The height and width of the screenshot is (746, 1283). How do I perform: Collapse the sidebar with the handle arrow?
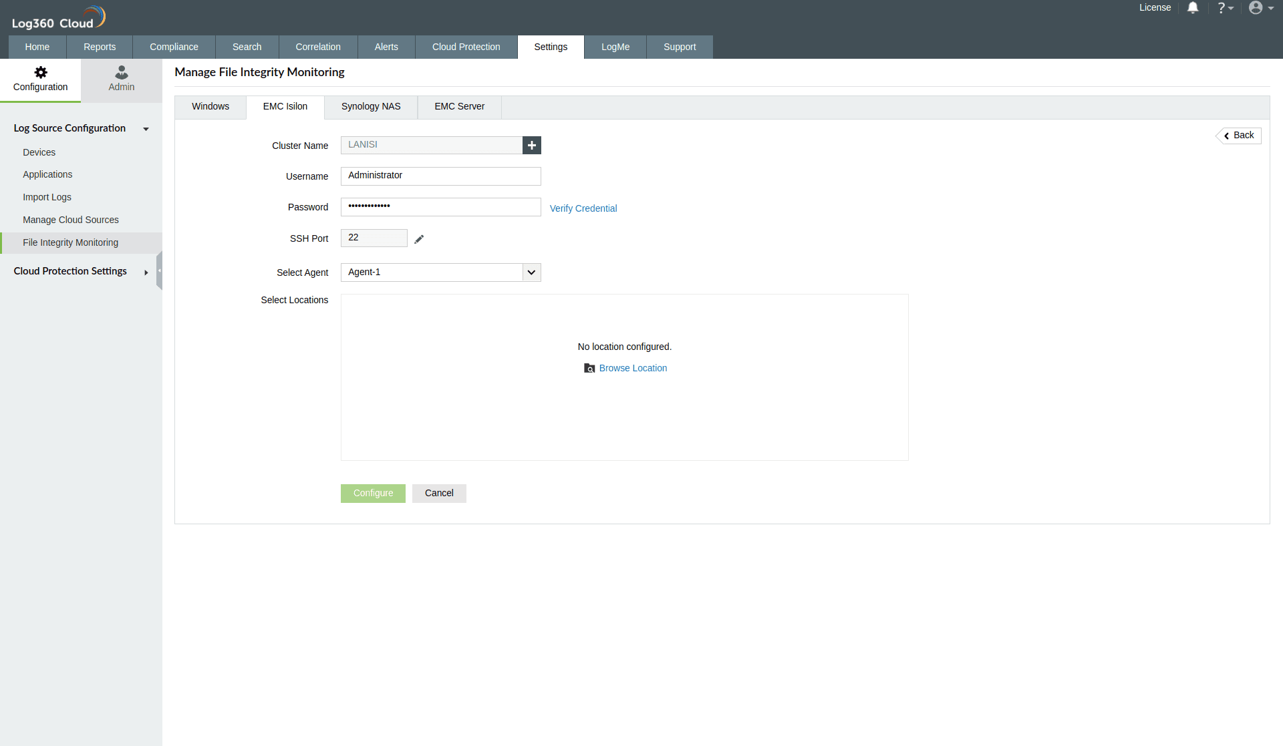159,270
